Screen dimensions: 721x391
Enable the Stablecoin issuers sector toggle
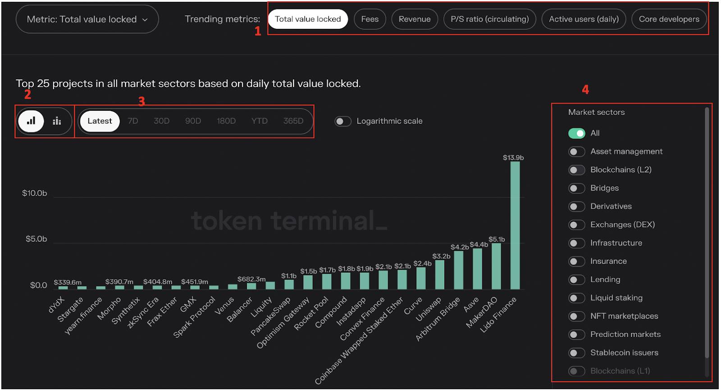[x=577, y=353]
